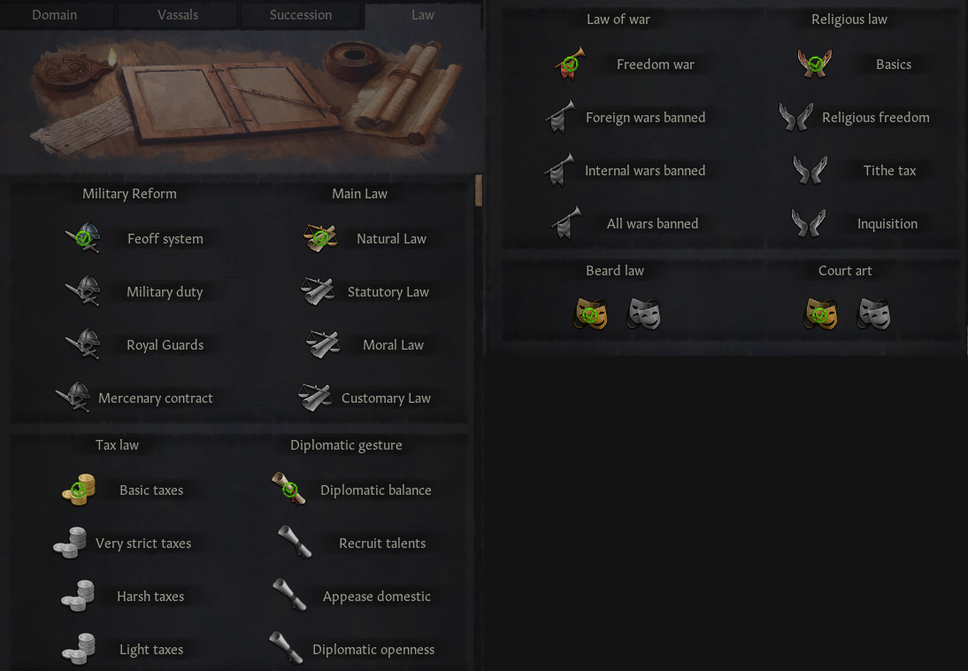Select the Tithe tax law text
Image resolution: width=968 pixels, height=671 pixels.
(889, 171)
